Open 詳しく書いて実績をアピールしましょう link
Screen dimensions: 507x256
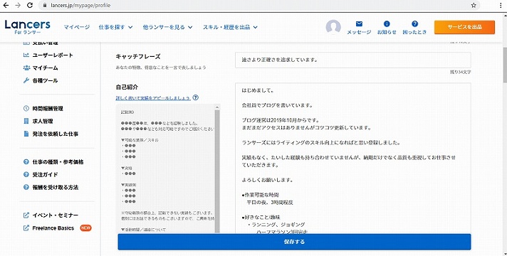(x=153, y=98)
